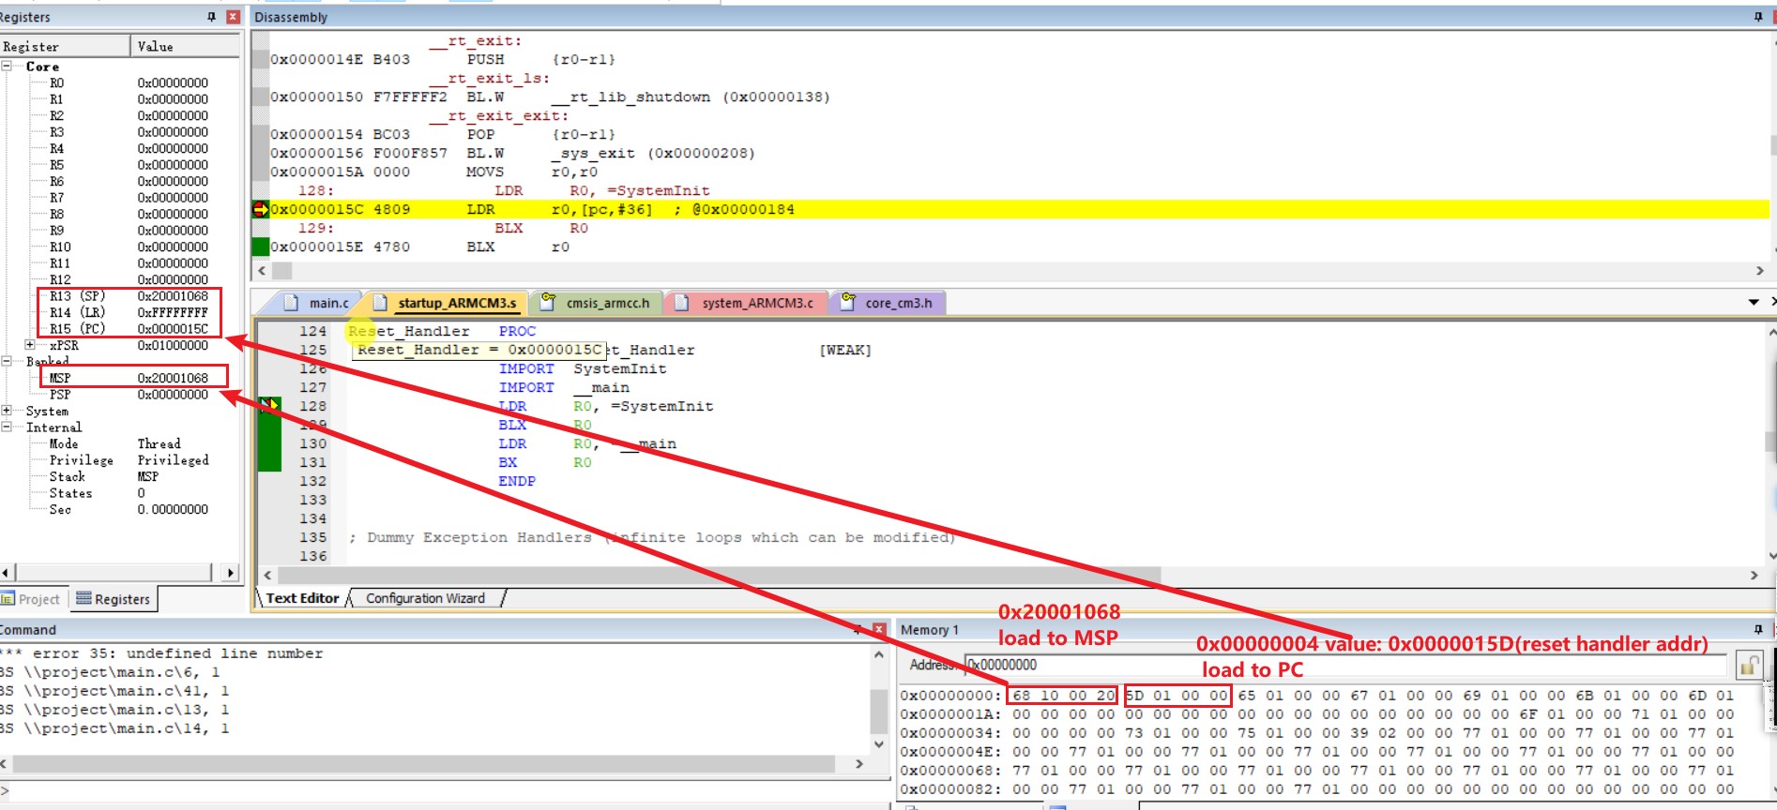This screenshot has width=1777, height=810.
Task: Click the Stack row under Internal
Action: coord(104,476)
